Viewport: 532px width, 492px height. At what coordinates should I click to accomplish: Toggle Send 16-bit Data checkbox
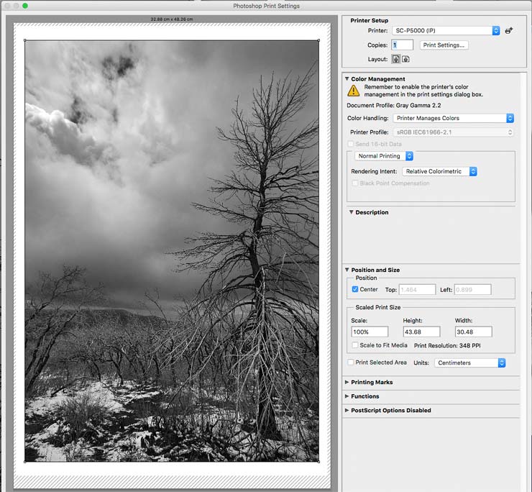click(x=351, y=144)
